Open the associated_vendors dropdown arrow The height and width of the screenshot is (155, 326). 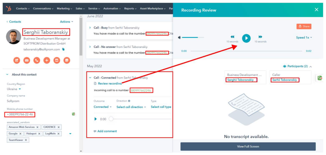(70, 134)
